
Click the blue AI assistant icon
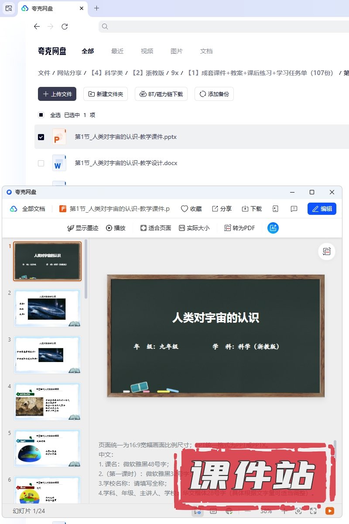click(273, 228)
